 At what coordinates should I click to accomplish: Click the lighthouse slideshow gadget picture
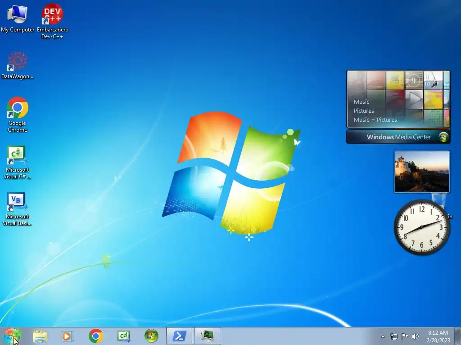tap(421, 172)
